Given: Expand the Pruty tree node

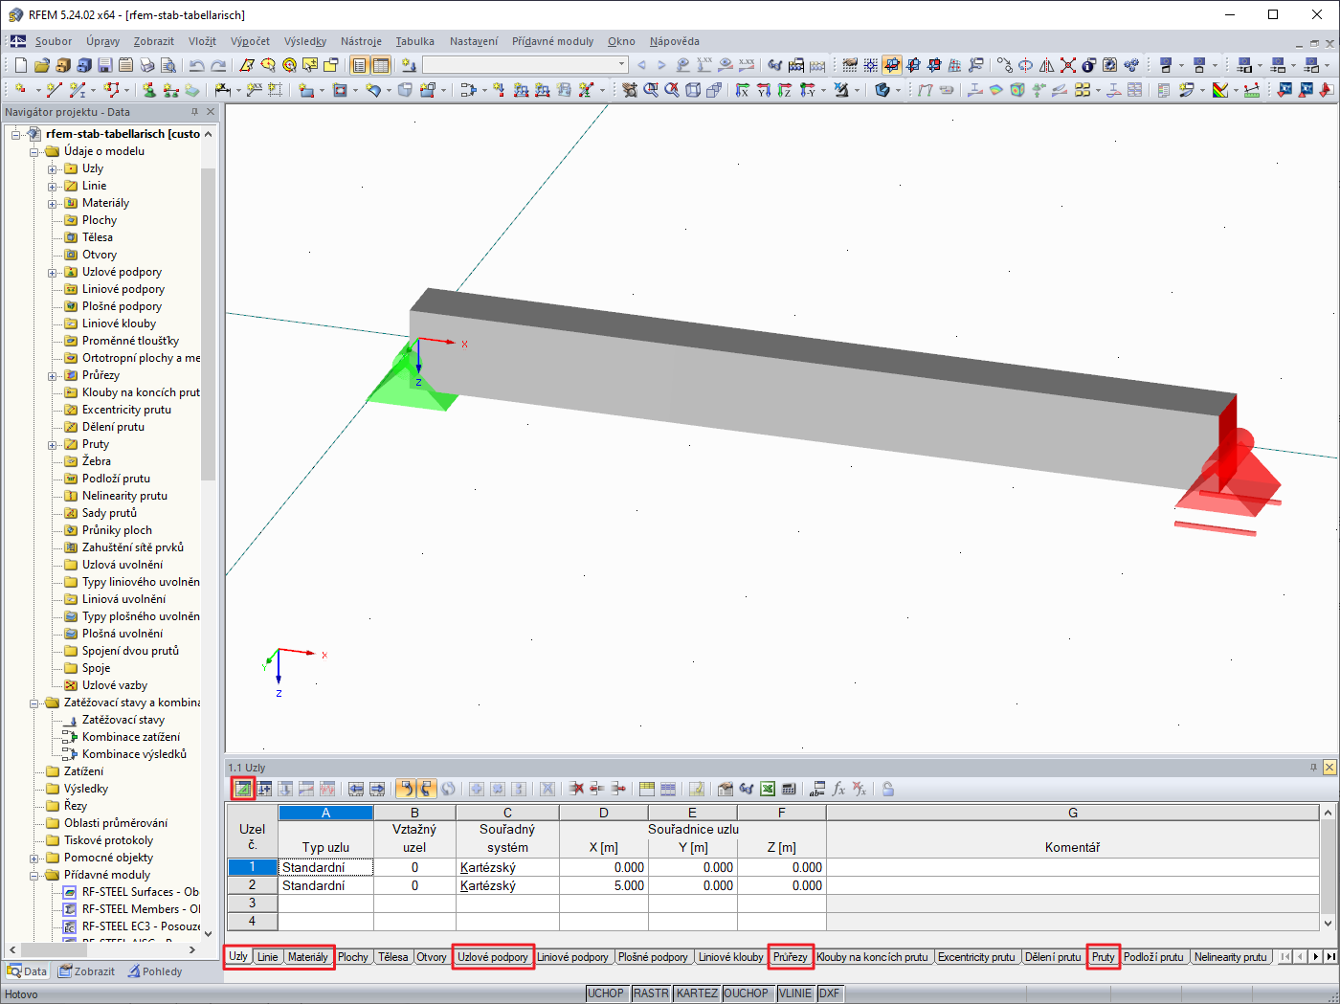Looking at the screenshot, I should click(x=53, y=445).
